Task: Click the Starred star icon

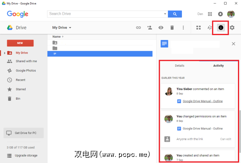Action: pos(9,89)
